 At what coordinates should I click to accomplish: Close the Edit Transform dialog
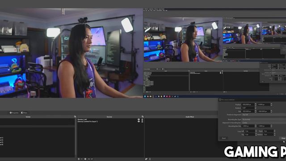[x=283, y=138]
